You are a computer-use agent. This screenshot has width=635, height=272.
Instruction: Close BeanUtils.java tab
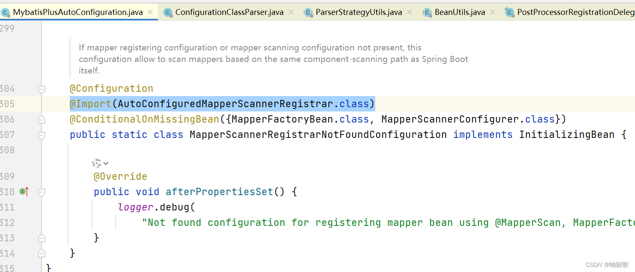tap(493, 12)
